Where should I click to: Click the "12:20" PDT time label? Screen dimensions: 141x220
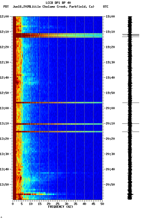point(4,47)
